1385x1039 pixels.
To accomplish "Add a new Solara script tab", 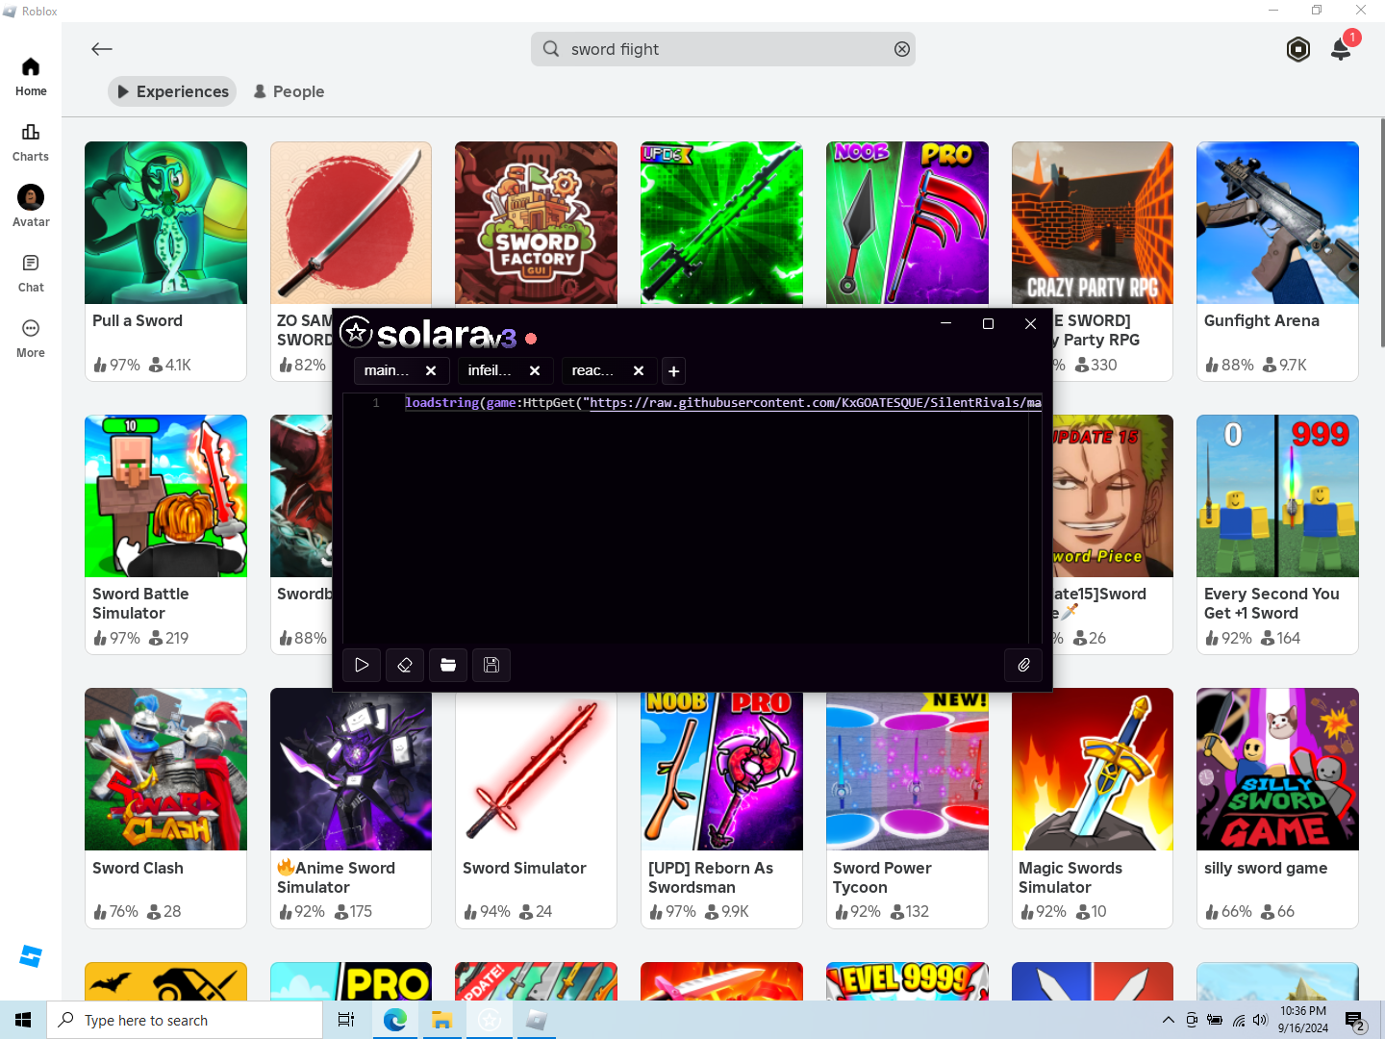I will (674, 371).
